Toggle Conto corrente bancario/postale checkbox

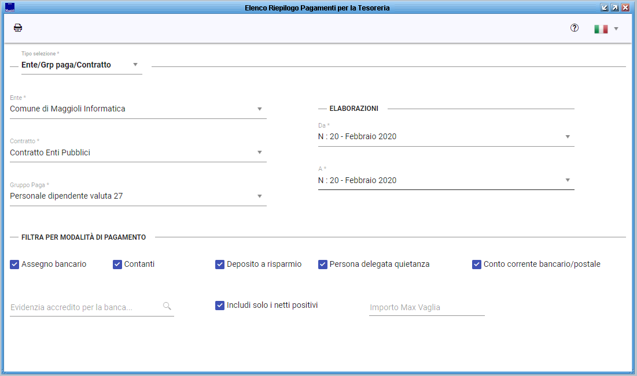click(477, 265)
